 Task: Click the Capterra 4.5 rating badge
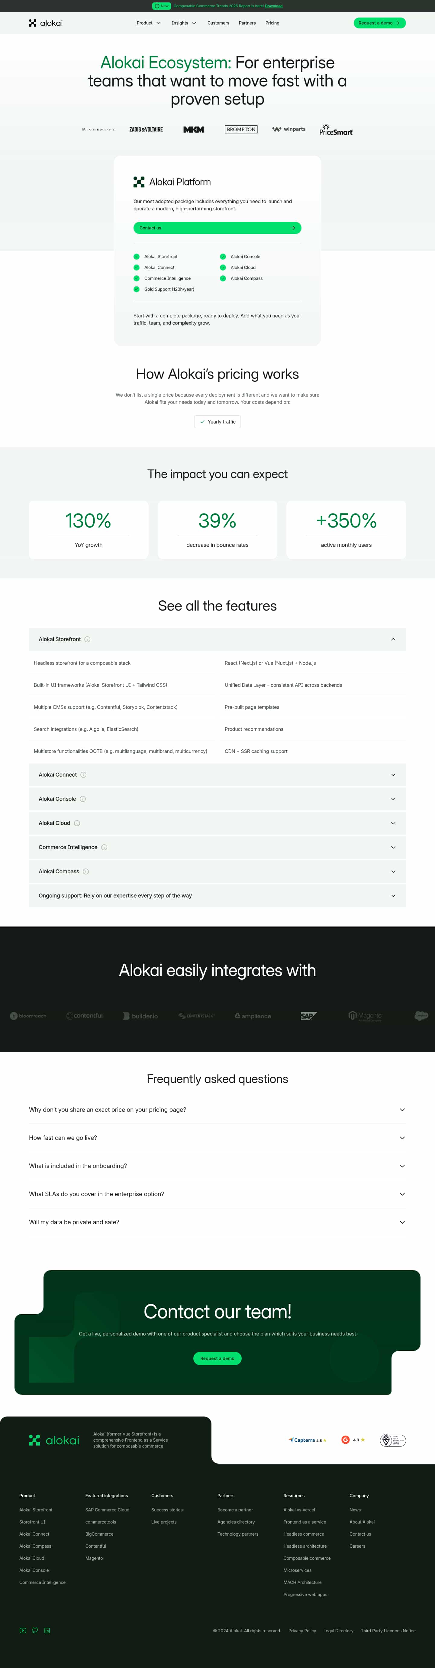tap(307, 1440)
